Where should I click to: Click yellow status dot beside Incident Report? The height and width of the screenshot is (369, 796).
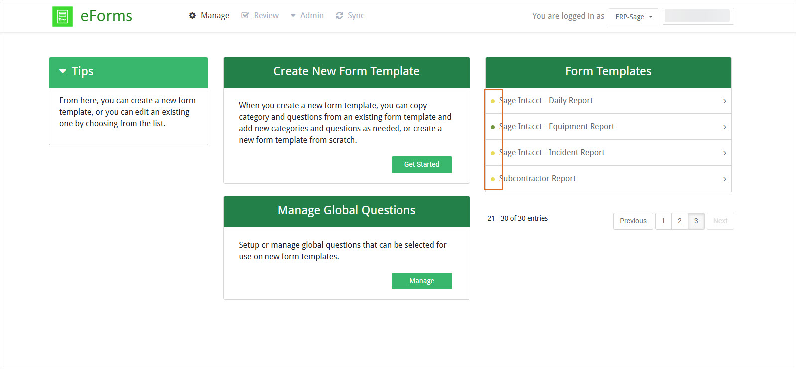[x=493, y=153]
